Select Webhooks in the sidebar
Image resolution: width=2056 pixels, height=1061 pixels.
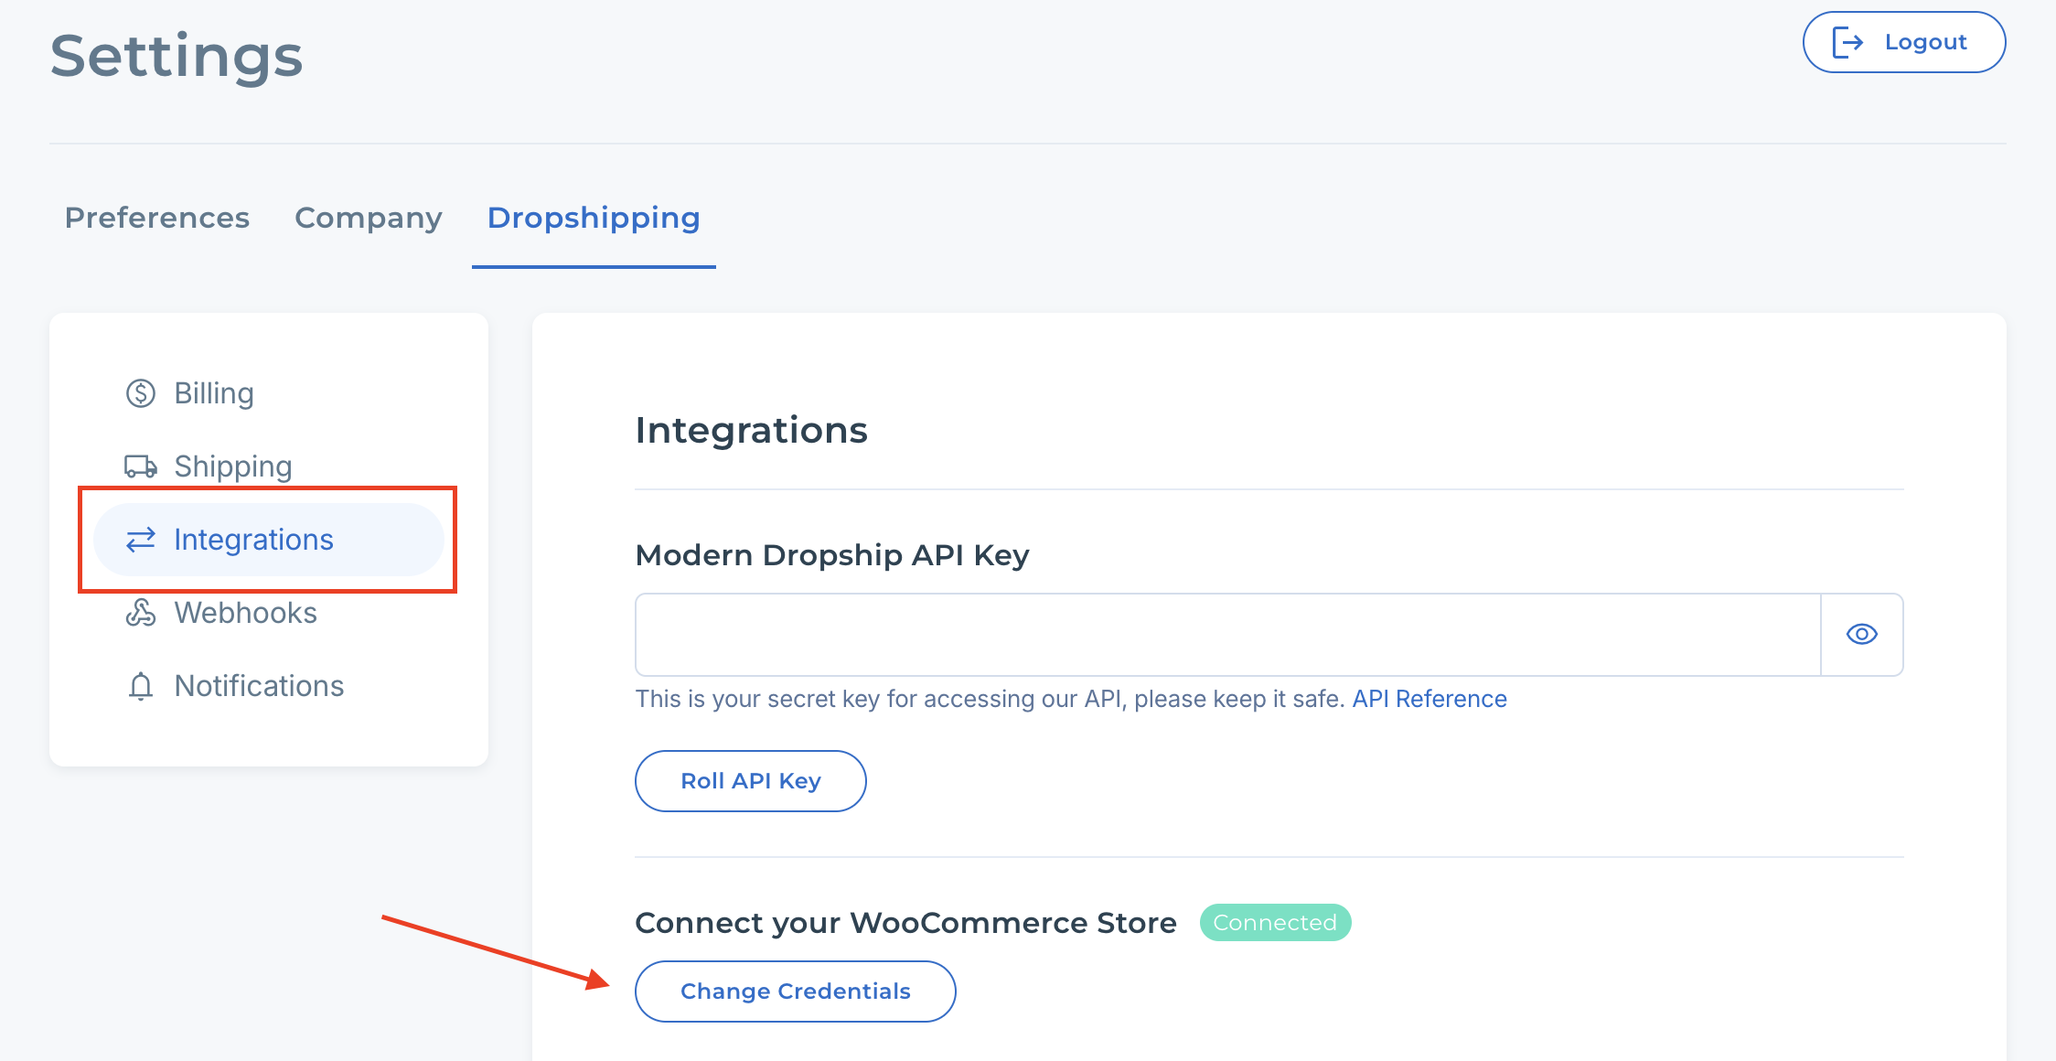point(245,613)
